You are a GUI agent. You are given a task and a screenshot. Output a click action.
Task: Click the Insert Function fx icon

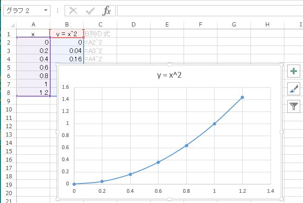[x=106, y=11]
